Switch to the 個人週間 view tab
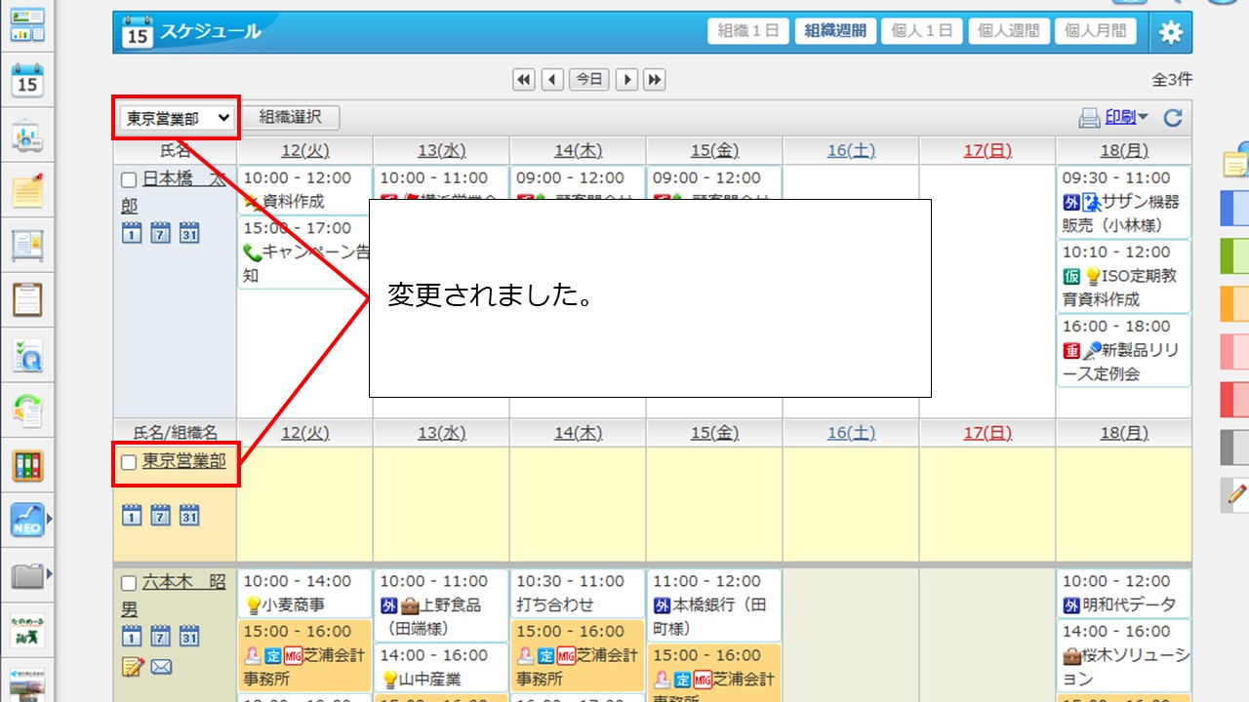1249x702 pixels. click(1009, 31)
